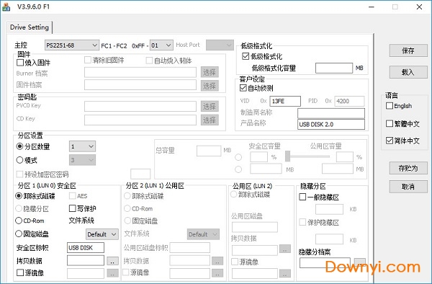Open the 分区数量 dropdown showing 1
This screenshot has width=432, height=284.
[82, 146]
